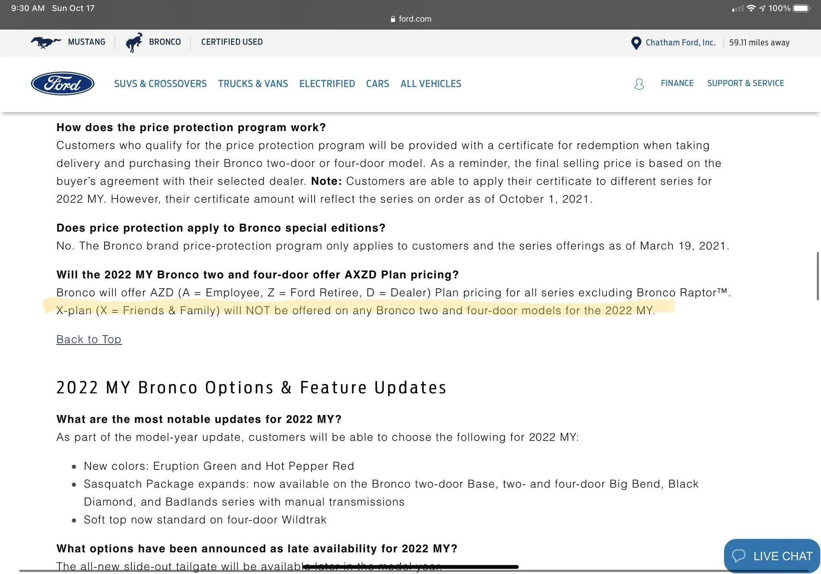Tap the lock icon beside ford.com
Image resolution: width=821 pixels, height=574 pixels.
coord(393,19)
